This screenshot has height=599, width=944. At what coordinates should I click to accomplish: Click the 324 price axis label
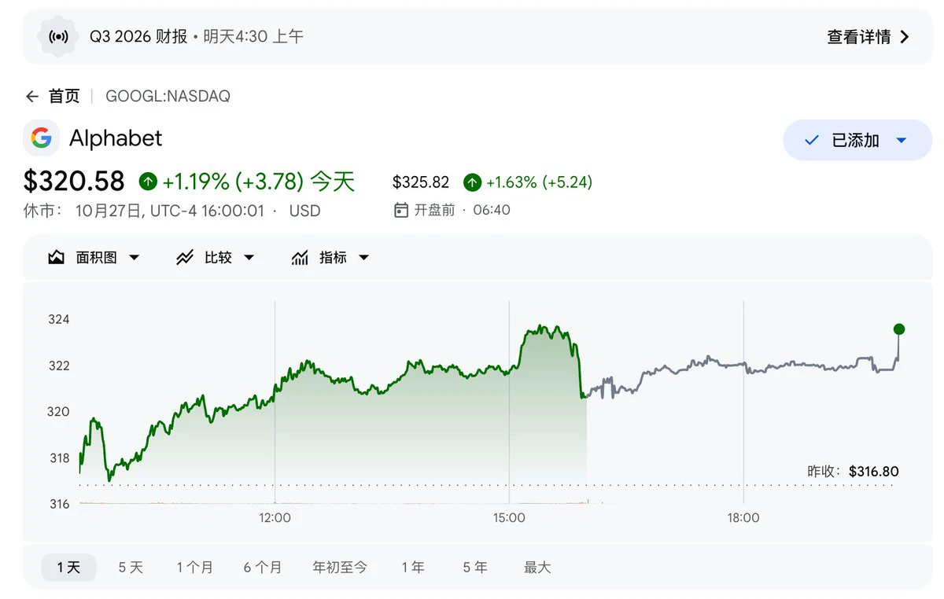pos(59,319)
